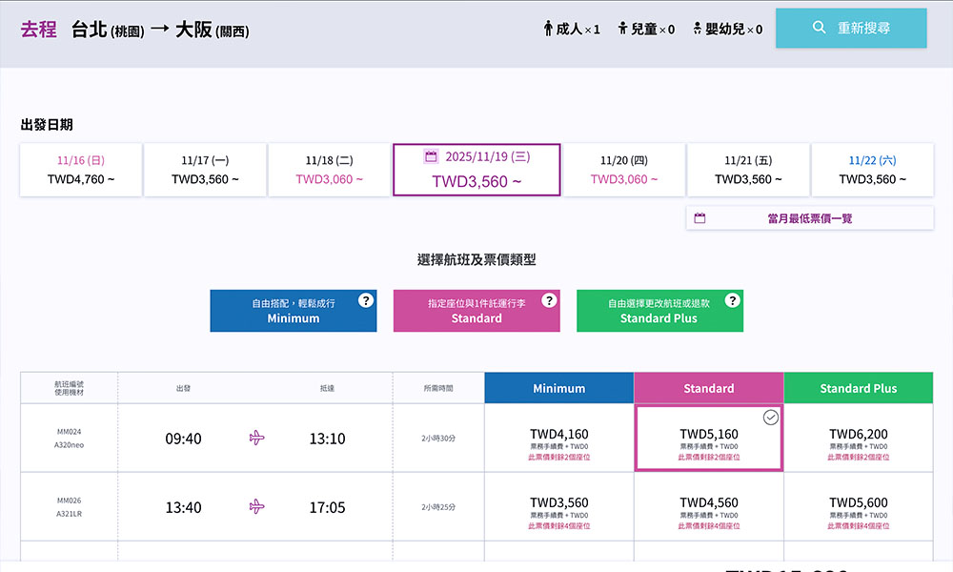Viewport: 953px width, 572px height.
Task: Click the question mark on the Minimum fare box
Action: [365, 300]
